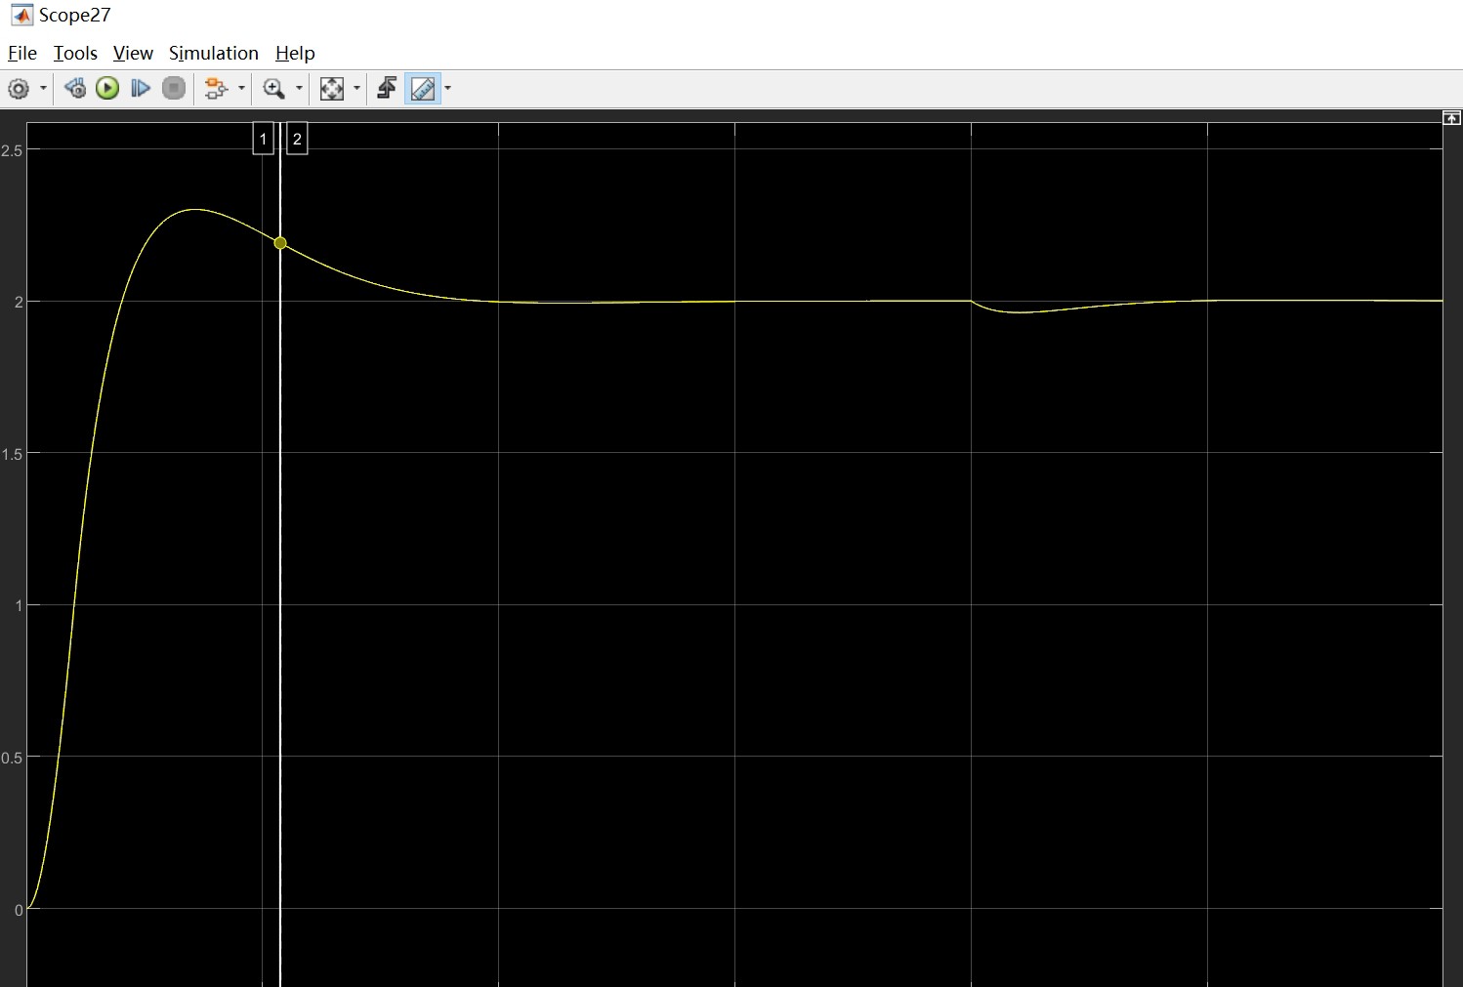
Task: Click the yellow cursor data point marker
Action: click(x=280, y=243)
